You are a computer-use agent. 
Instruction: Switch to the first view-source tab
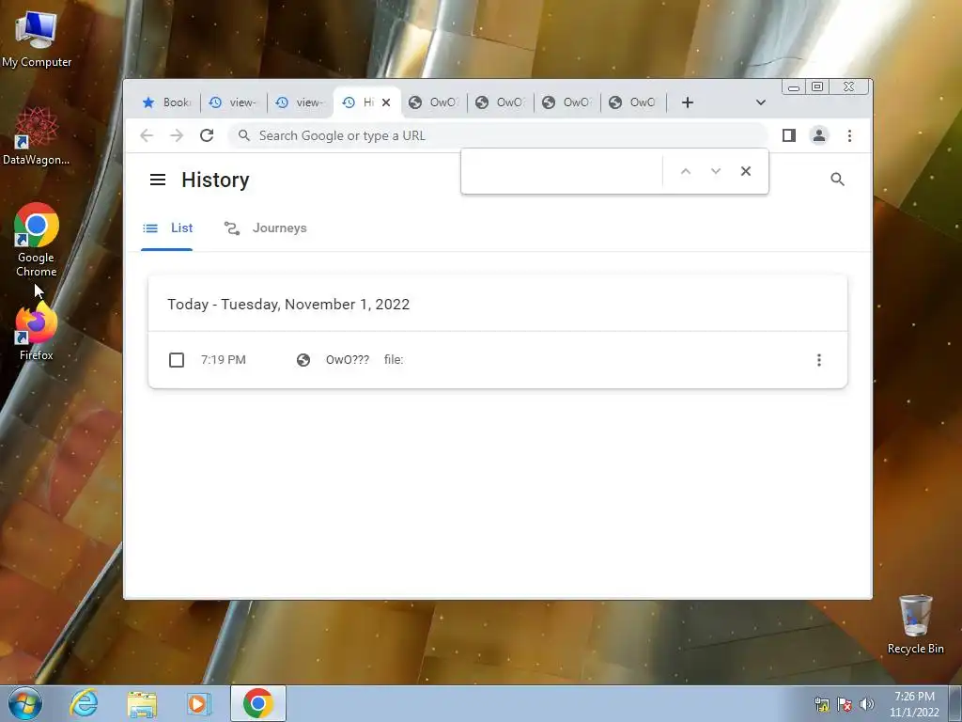pos(233,102)
